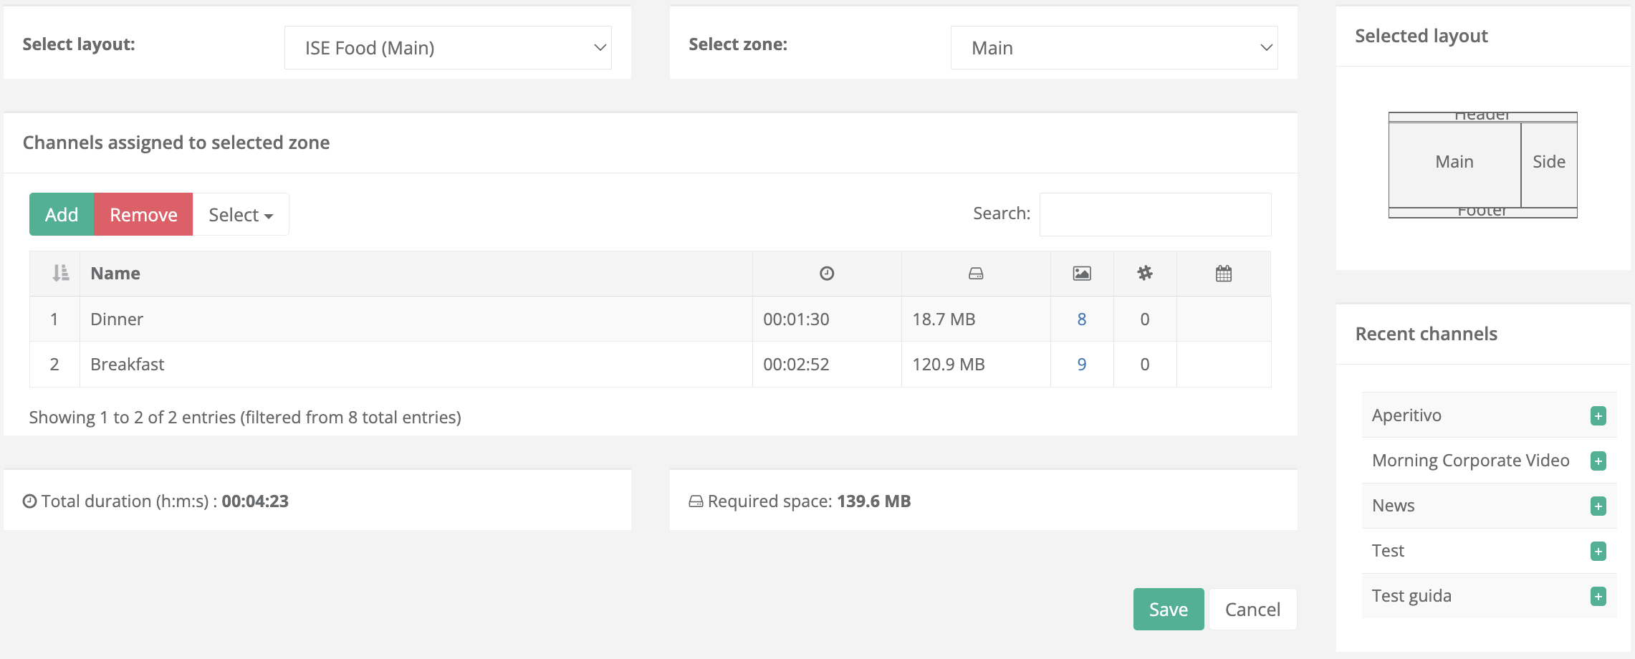This screenshot has width=1635, height=659.
Task: Click the green Add button
Action: point(62,215)
